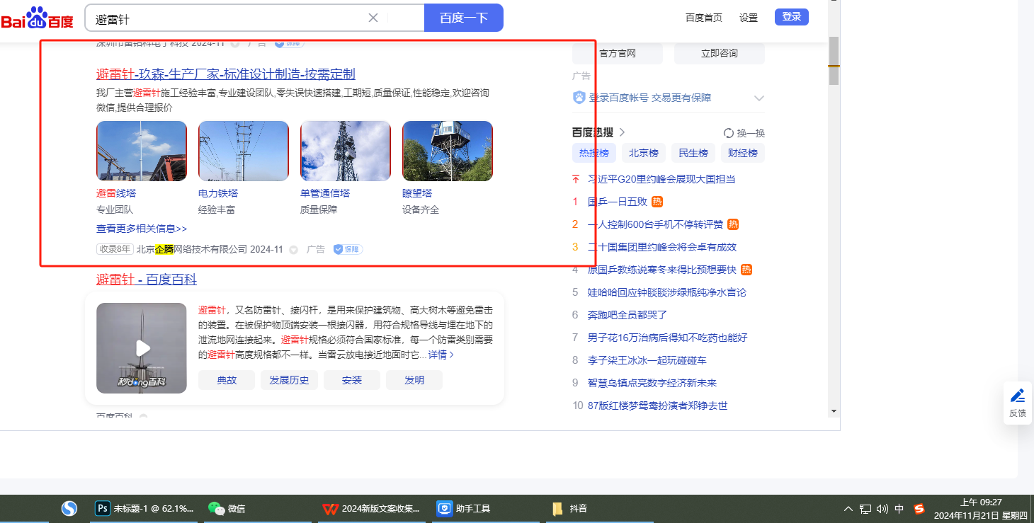Click the top-pinned arrow icon beside the G20 headline
The width and height of the screenshot is (1034, 523).
pos(576,179)
